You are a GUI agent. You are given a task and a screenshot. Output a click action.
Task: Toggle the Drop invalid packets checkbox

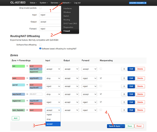click(x=40, y=8)
